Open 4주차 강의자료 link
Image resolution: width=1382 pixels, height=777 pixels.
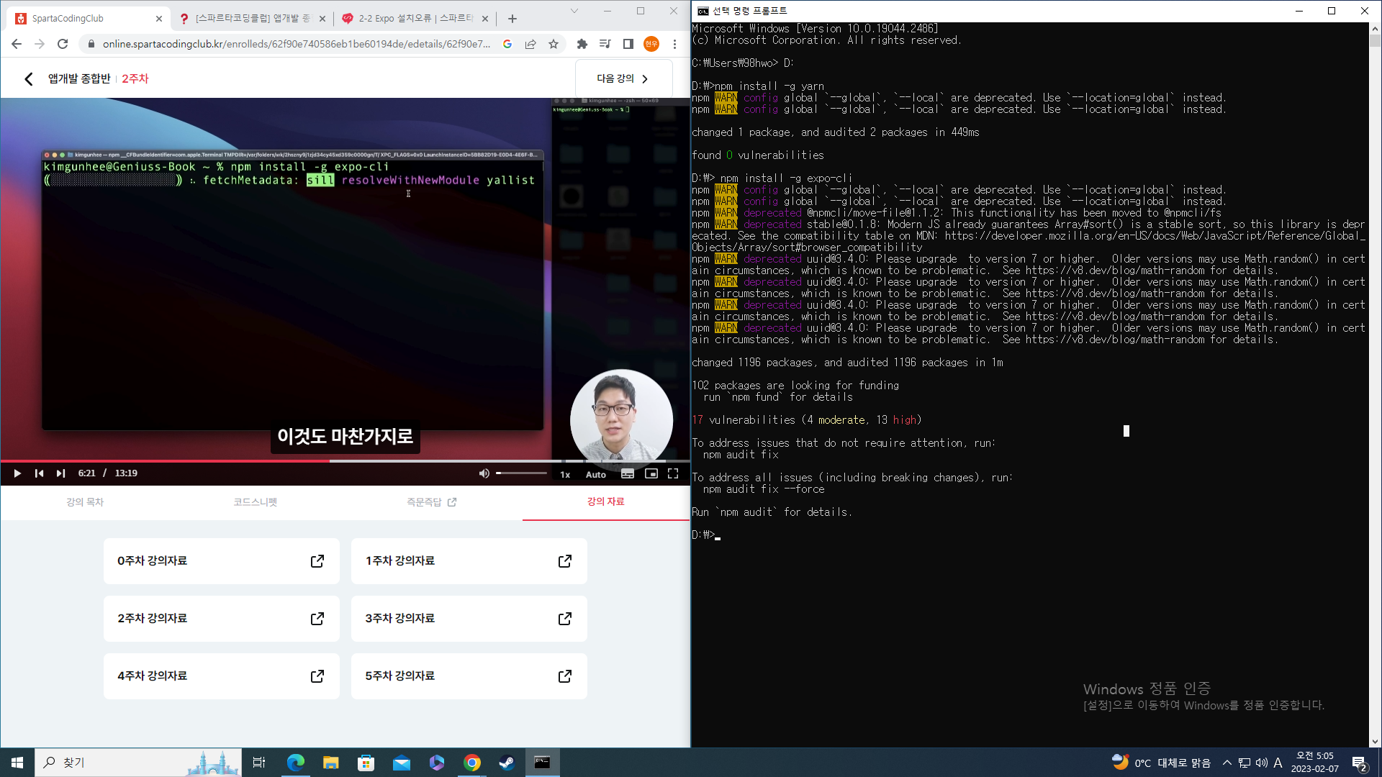point(221,676)
